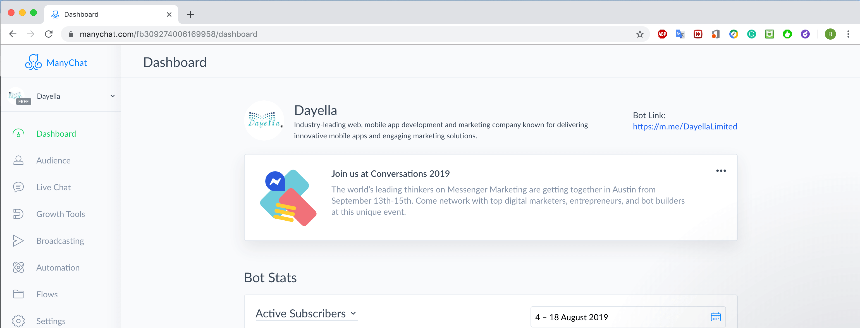Viewport: 860px width, 328px height.
Task: Click the ManyChat logo icon
Action: click(34, 62)
